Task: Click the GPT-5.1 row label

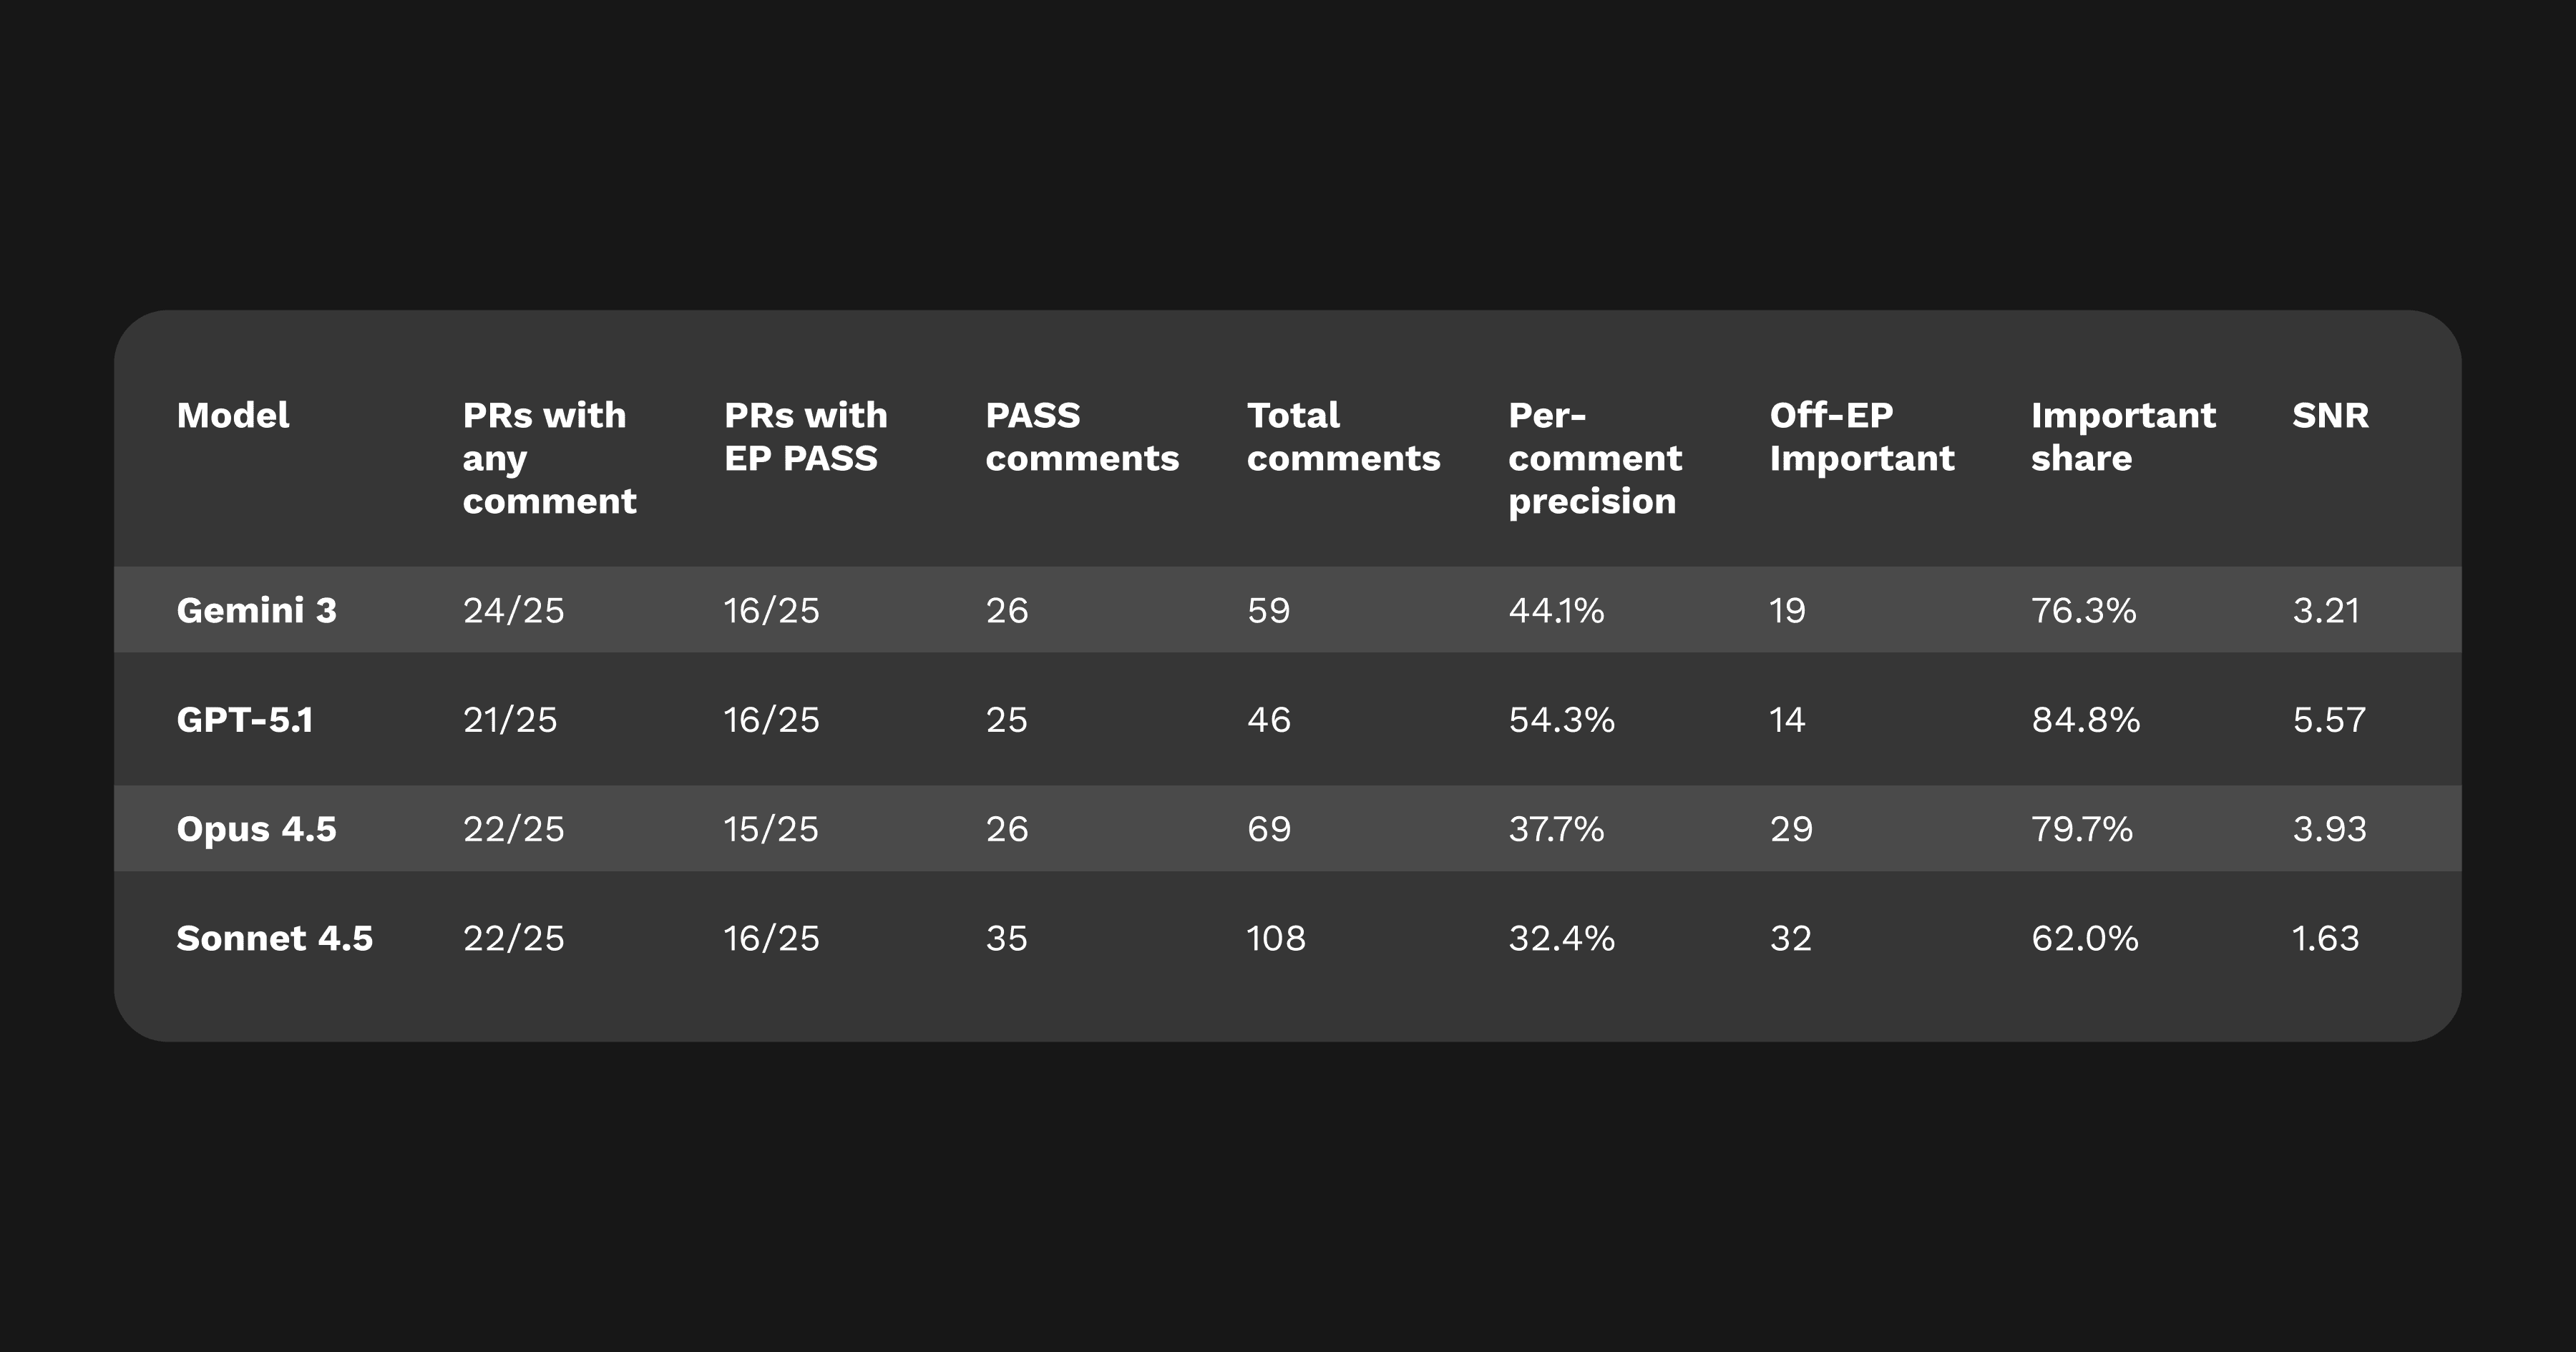Action: tap(245, 720)
